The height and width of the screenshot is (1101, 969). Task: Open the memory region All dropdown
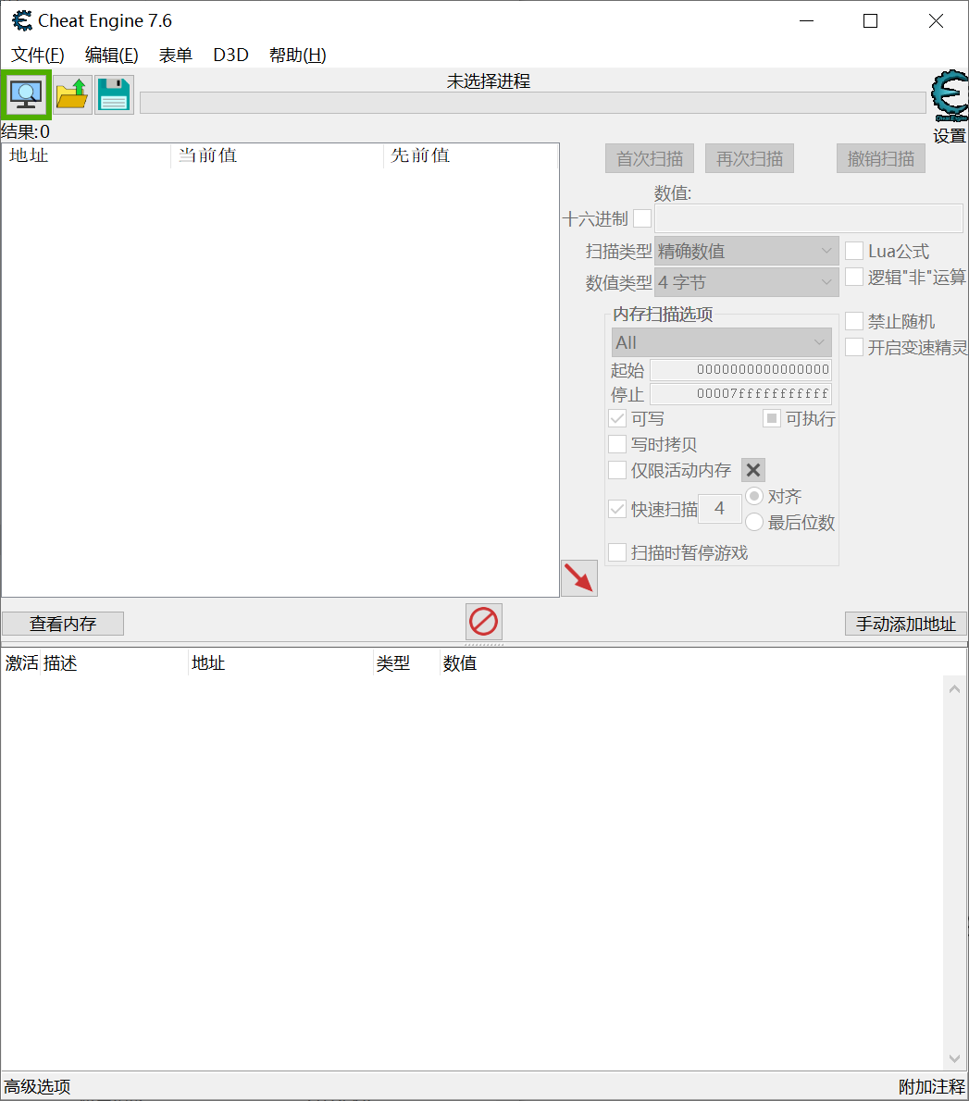pyautogui.click(x=721, y=342)
